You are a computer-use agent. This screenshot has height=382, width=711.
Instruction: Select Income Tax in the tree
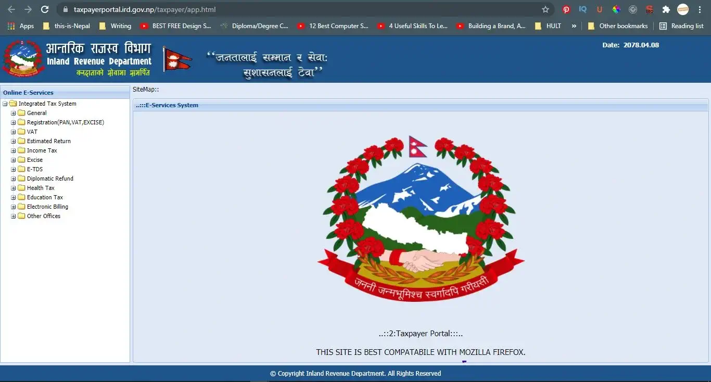[x=42, y=150]
